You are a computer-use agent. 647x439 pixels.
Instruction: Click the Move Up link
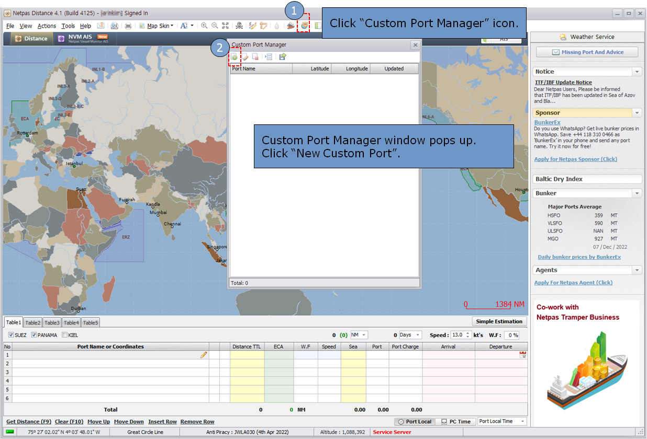[98, 422]
